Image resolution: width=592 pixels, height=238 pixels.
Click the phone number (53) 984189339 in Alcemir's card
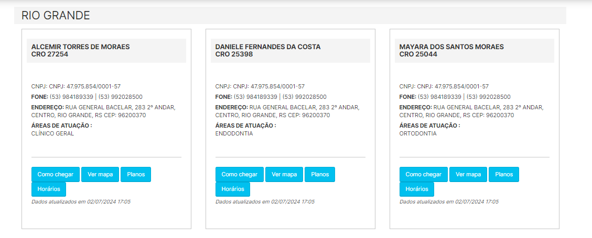pyautogui.click(x=71, y=97)
